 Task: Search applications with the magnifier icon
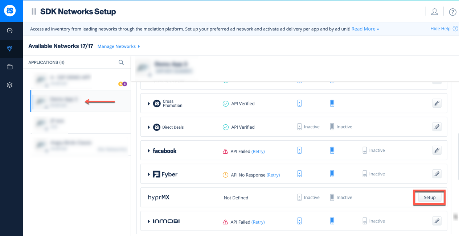121,62
